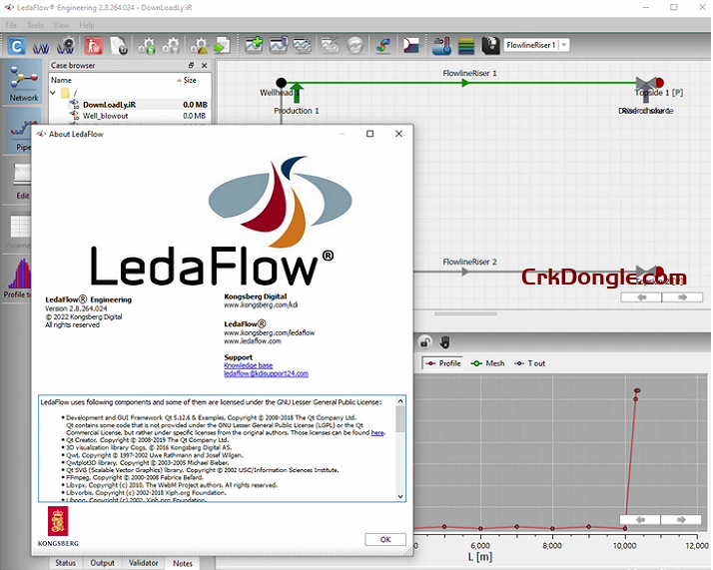Click the hand pan icon above the plot
The height and width of the screenshot is (570, 713).
pyautogui.click(x=444, y=341)
